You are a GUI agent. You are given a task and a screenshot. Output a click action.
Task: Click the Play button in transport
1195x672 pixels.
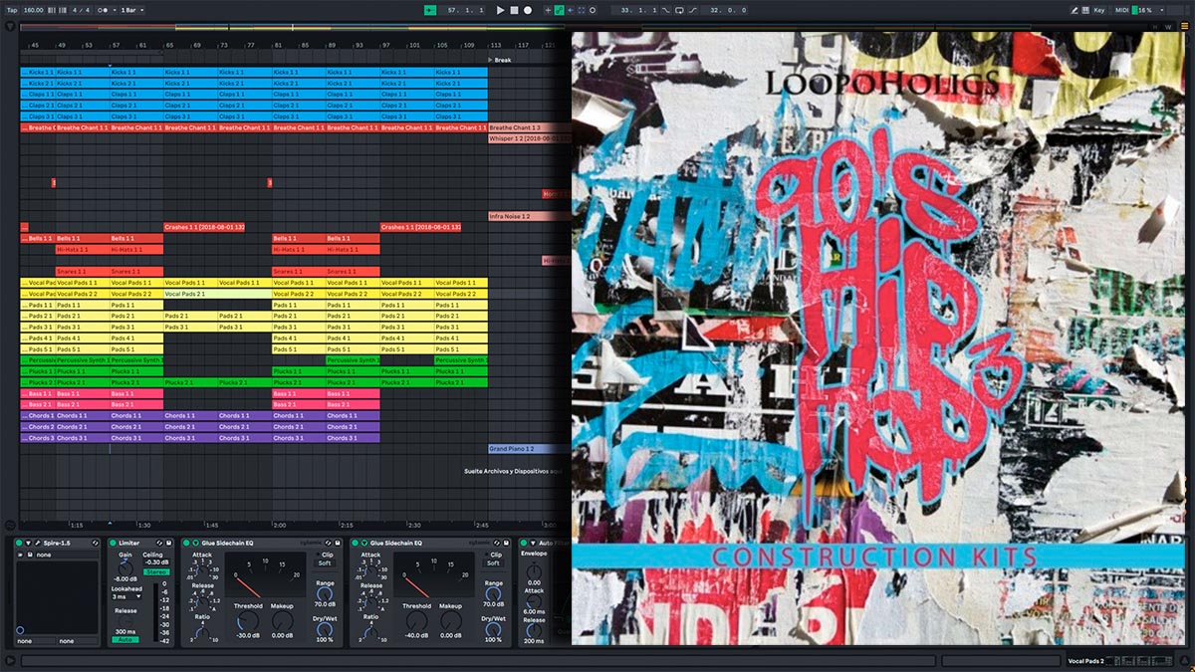(x=500, y=10)
